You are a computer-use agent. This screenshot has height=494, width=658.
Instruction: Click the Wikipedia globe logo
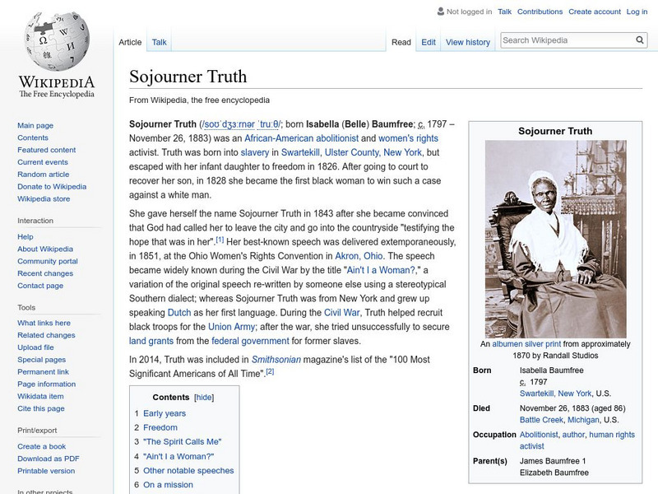click(57, 41)
